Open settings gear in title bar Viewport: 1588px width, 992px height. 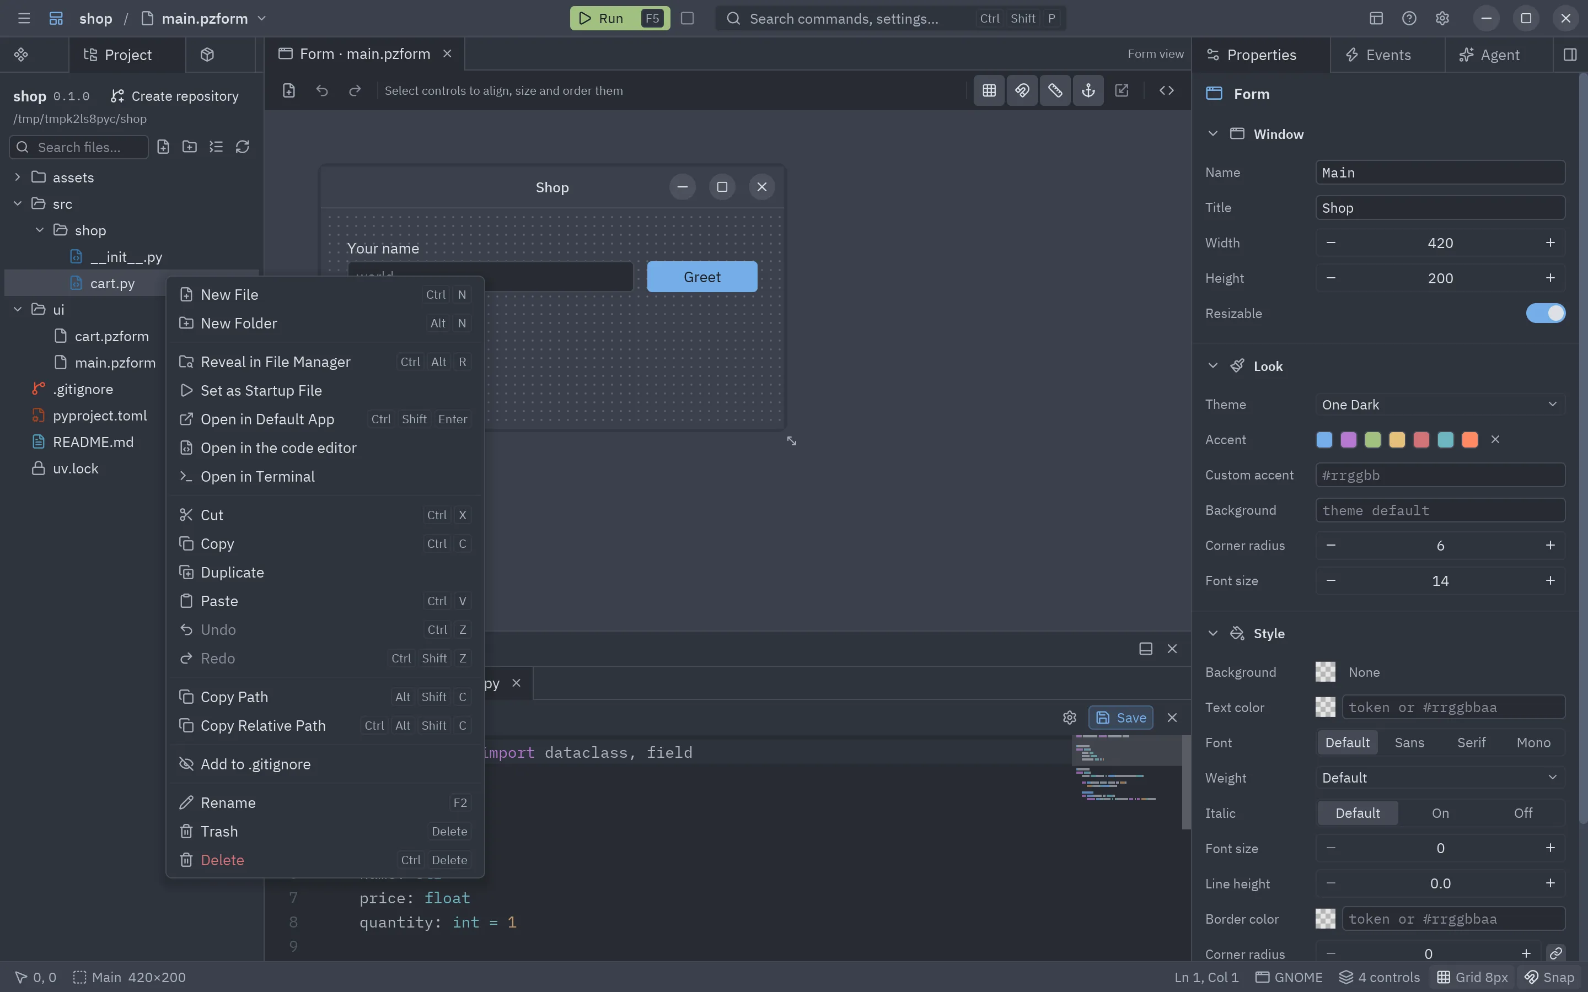1442,18
